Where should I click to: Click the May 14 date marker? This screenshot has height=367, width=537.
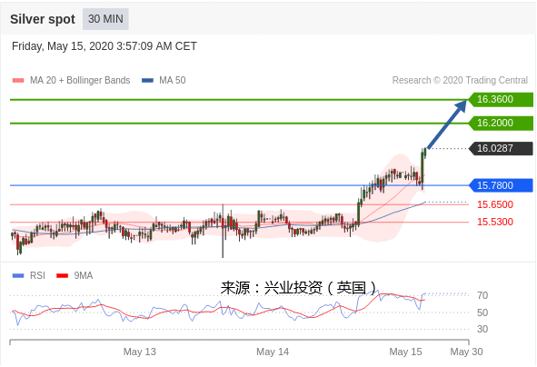pos(273,352)
